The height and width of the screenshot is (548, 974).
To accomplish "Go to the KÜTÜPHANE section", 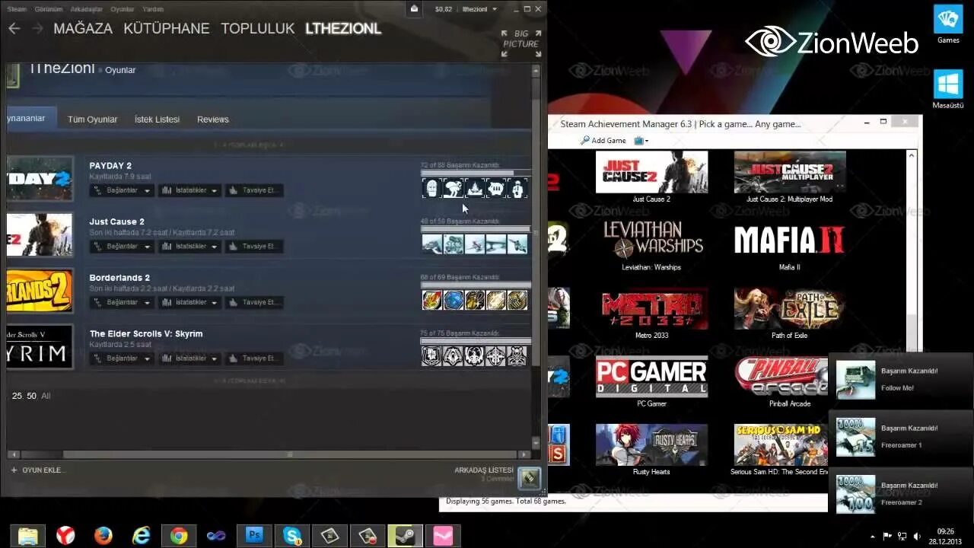I will (167, 28).
